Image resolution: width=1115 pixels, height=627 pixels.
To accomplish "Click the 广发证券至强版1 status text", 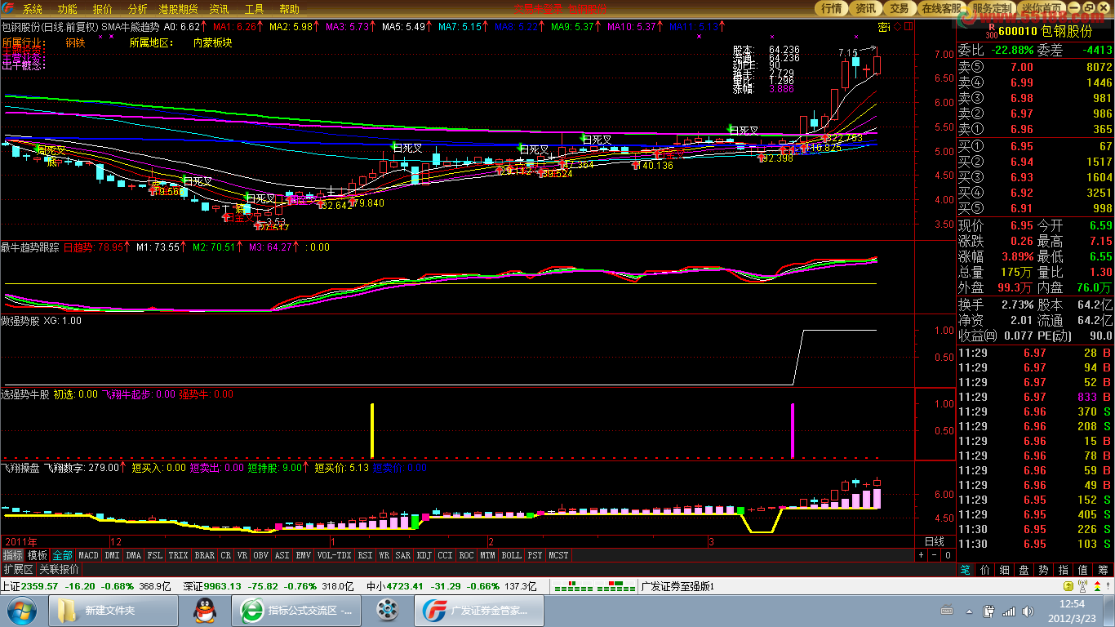I will pos(677,586).
